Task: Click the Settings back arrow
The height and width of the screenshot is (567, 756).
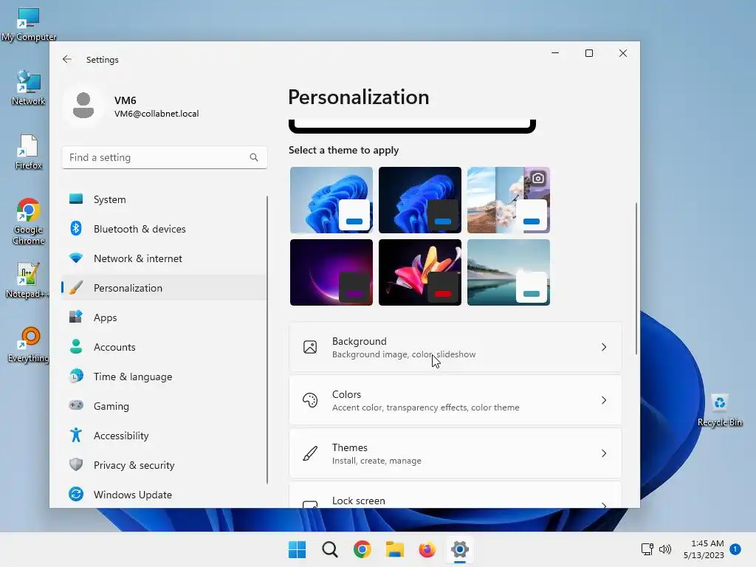Action: [x=67, y=59]
